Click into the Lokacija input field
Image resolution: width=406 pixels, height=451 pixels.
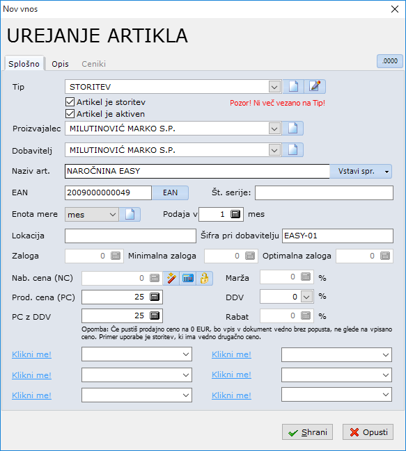pos(130,236)
